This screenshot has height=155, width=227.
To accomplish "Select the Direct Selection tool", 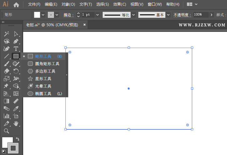I will tap(16, 34).
